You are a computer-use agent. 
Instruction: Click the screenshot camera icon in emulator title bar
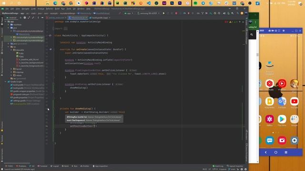coord(269,30)
